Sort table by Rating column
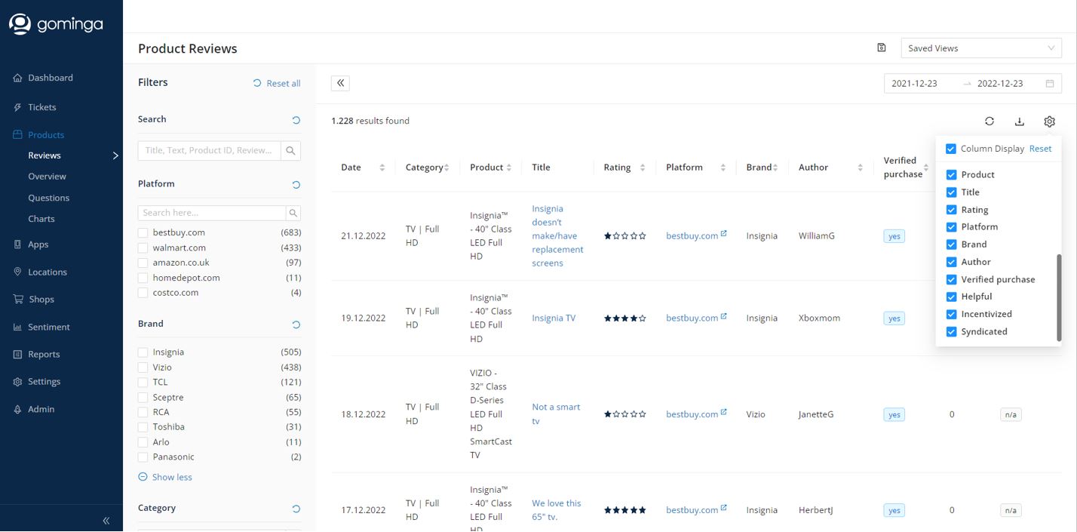Viewport: 1077px width, 532px height. [642, 168]
